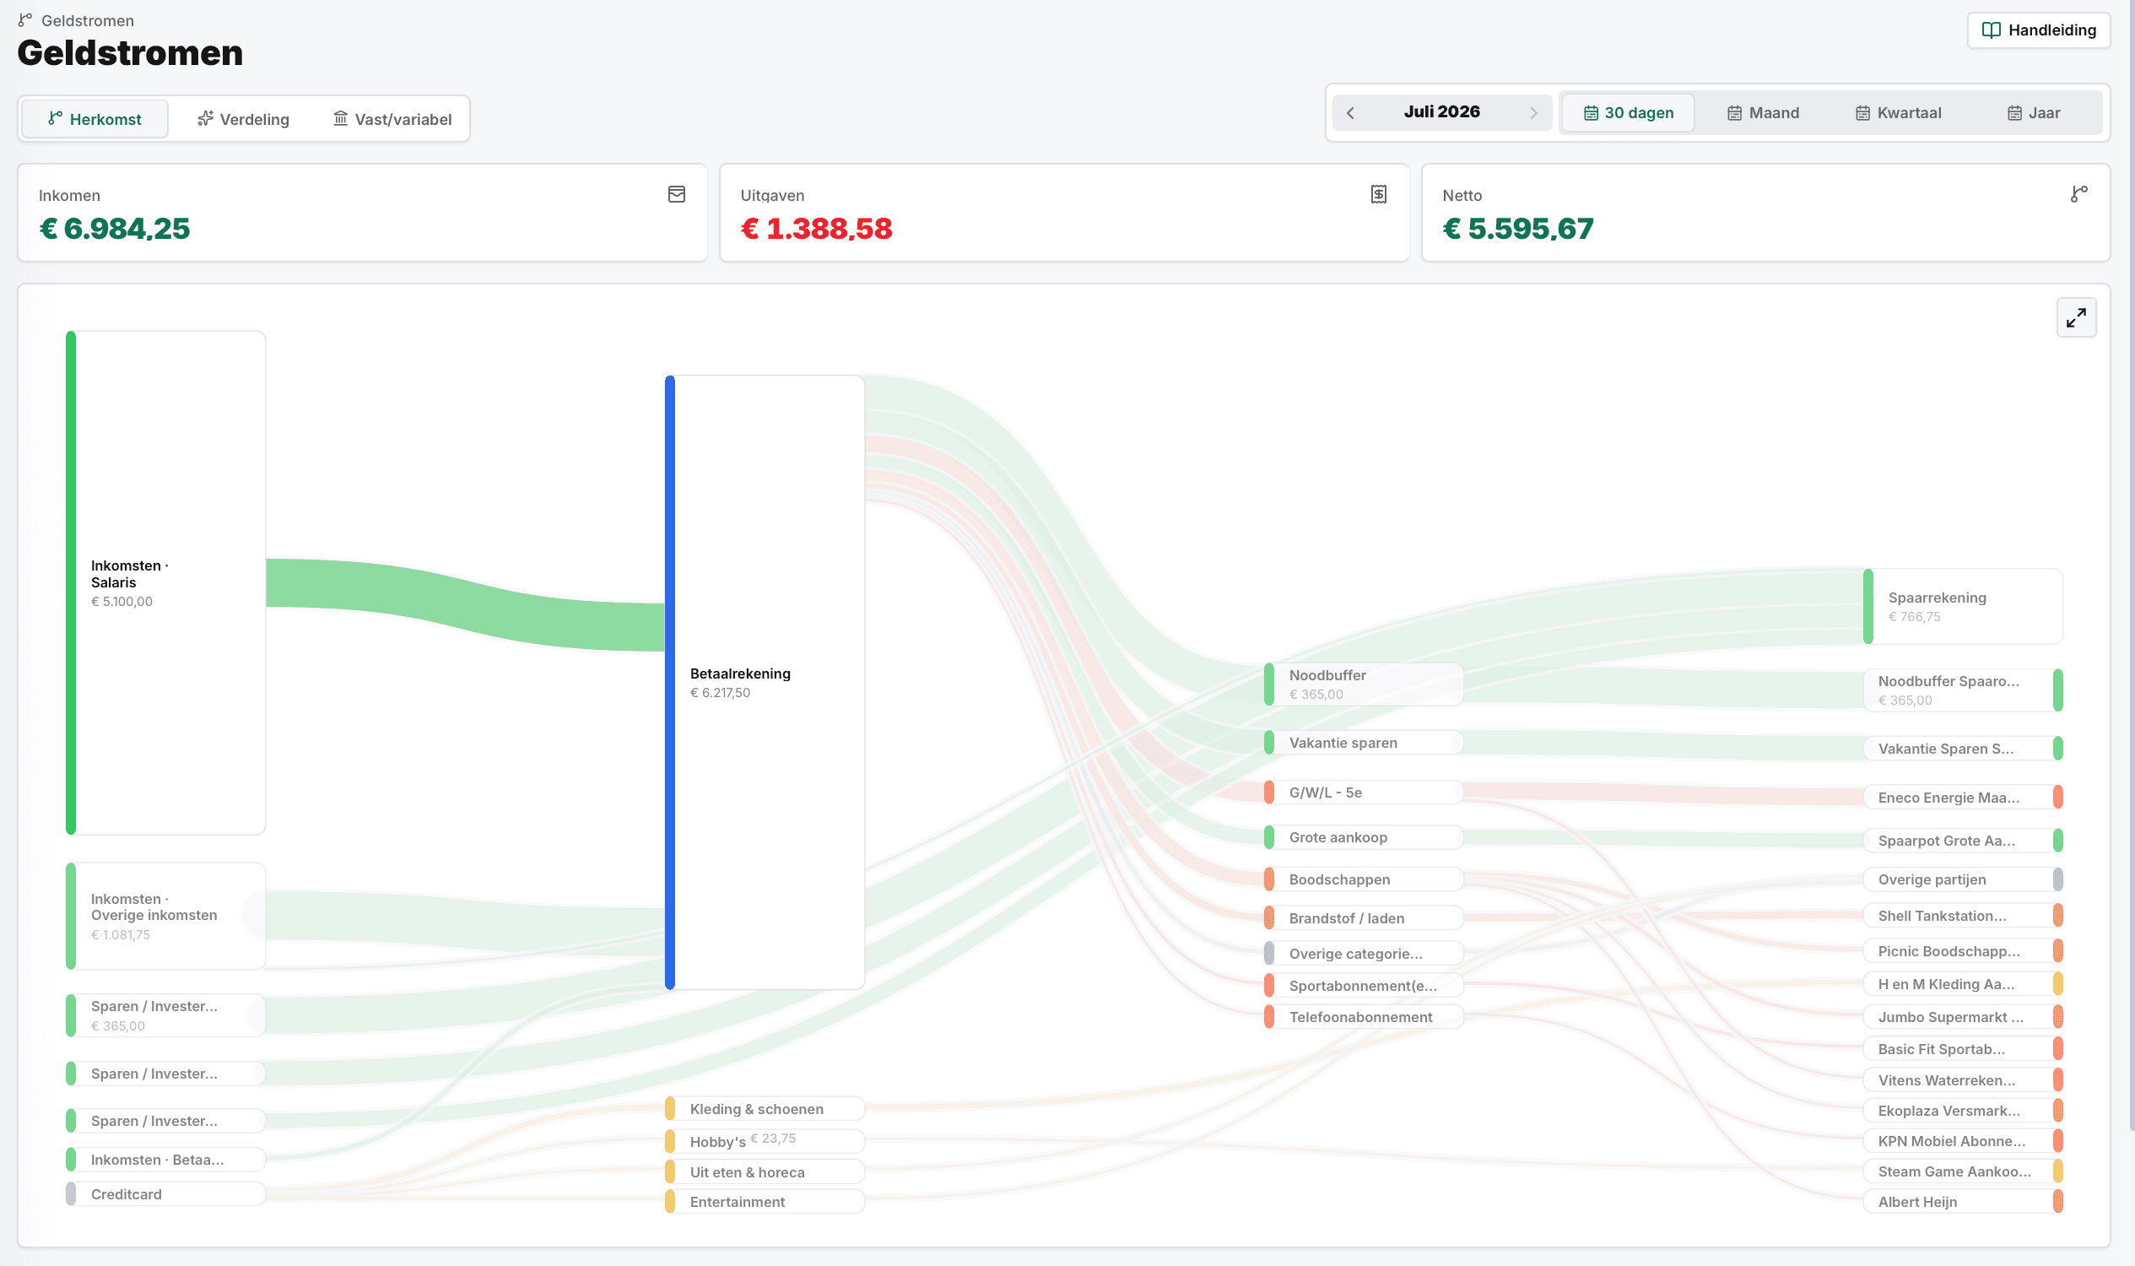
Task: Select the Inkomsten · Betaa... node
Action: point(165,1160)
